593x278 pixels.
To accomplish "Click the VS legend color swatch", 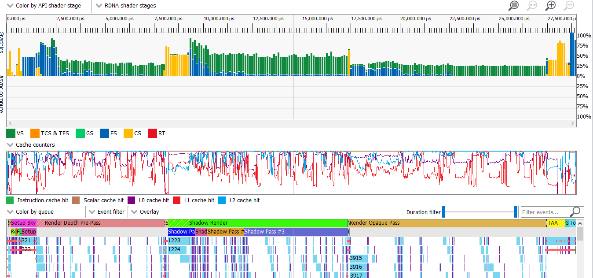I will [10, 133].
